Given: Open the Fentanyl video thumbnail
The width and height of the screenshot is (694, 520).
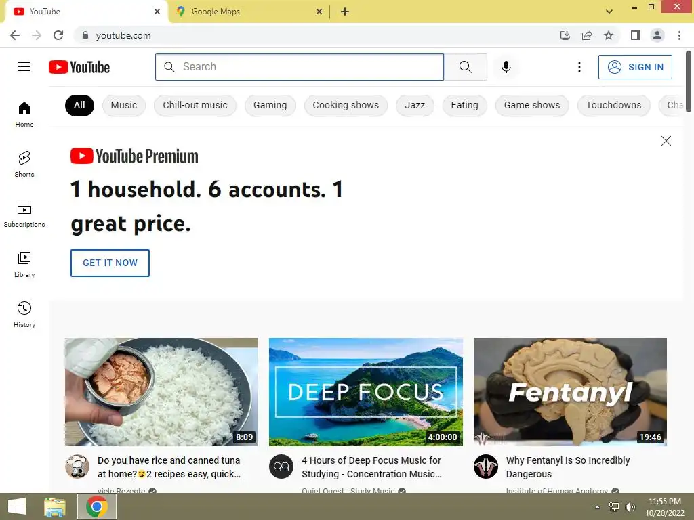Looking at the screenshot, I should coord(570,392).
